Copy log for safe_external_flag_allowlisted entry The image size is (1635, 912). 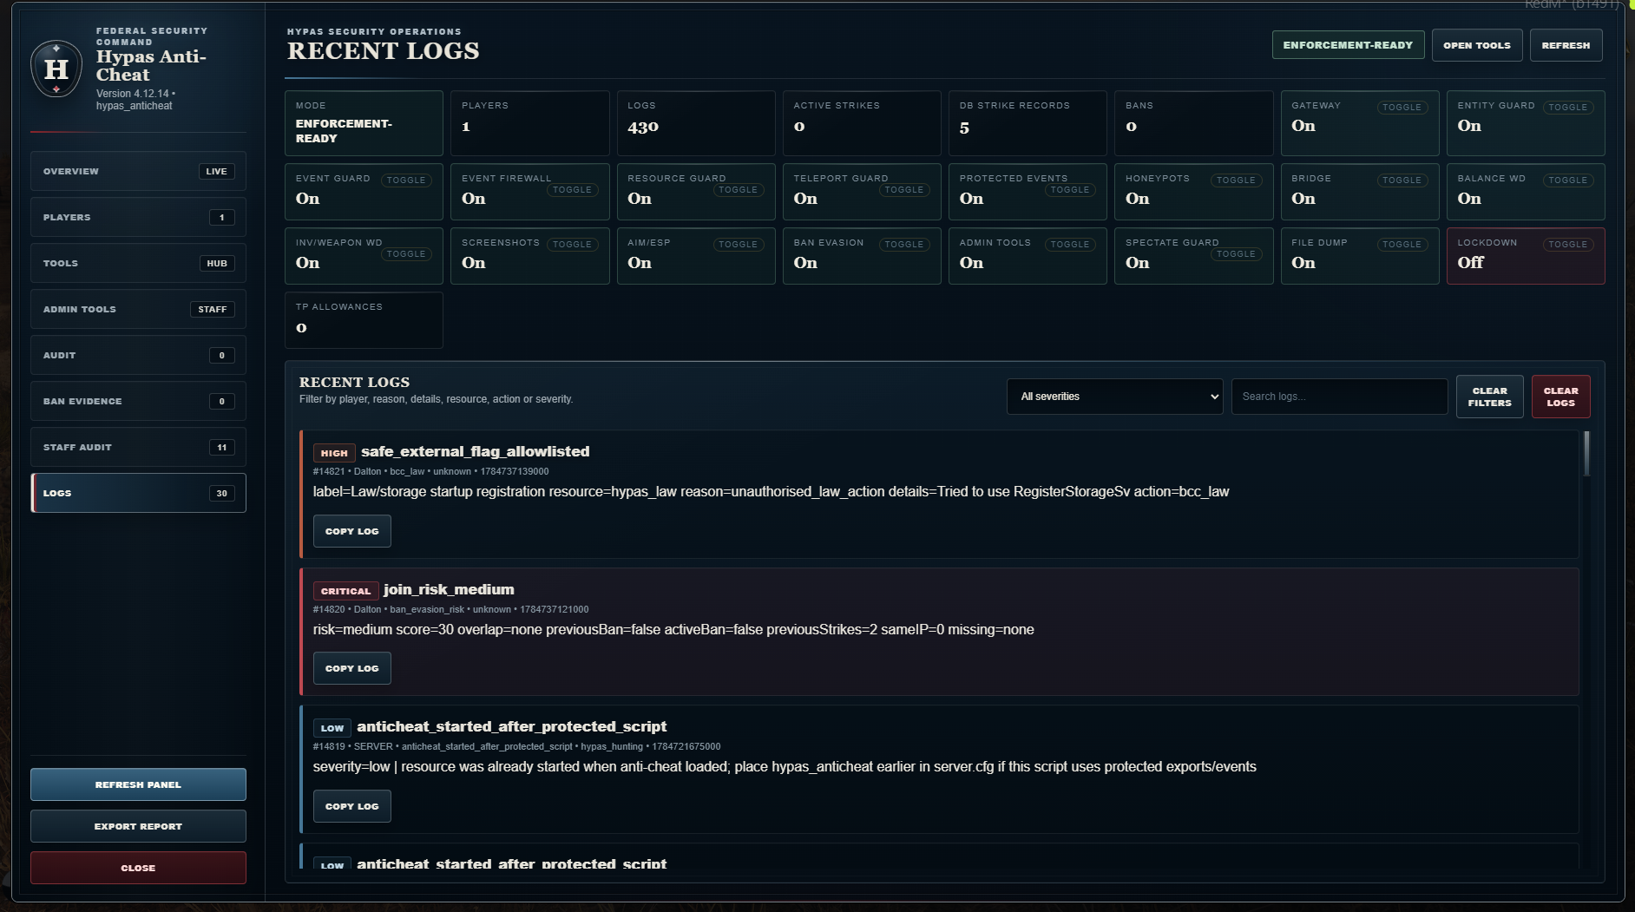pyautogui.click(x=351, y=531)
